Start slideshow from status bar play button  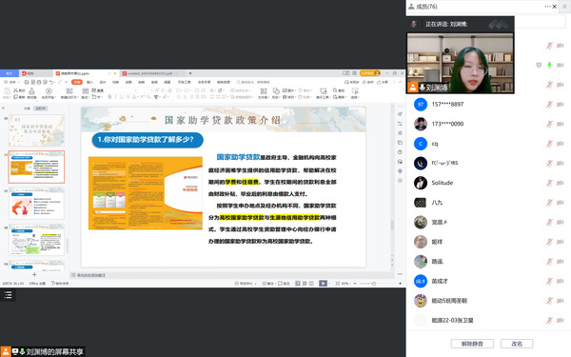[323, 283]
